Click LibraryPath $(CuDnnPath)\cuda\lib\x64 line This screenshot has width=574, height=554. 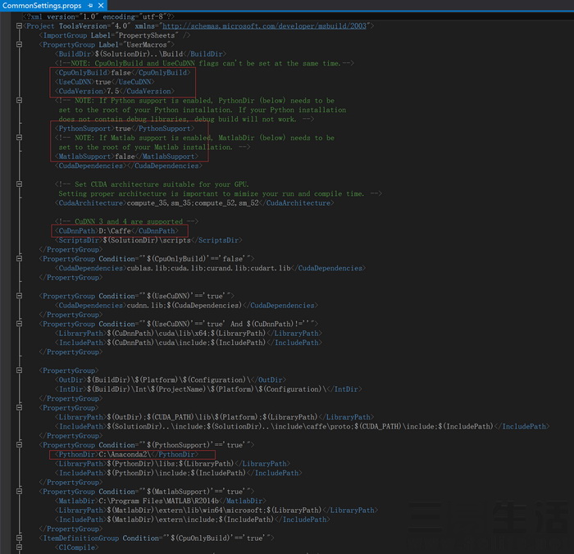tap(189, 334)
